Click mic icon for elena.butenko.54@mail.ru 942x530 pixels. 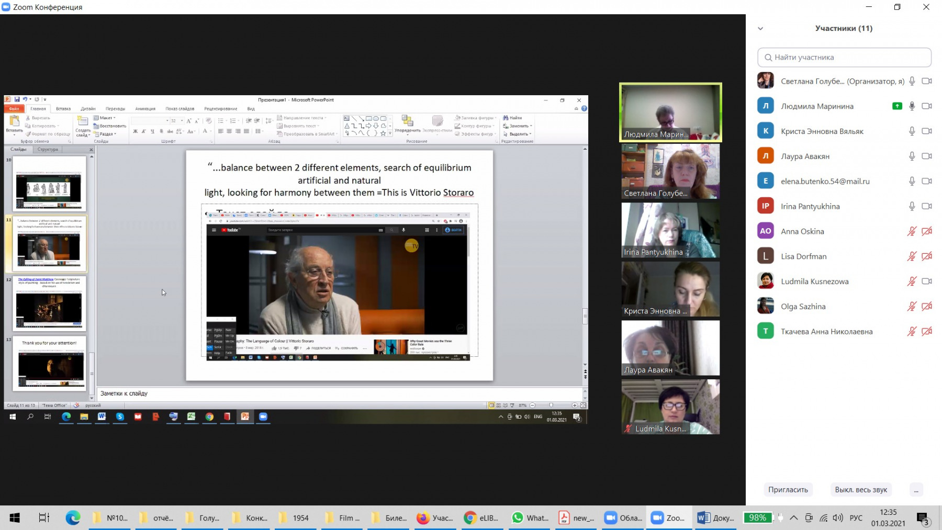pos(912,181)
